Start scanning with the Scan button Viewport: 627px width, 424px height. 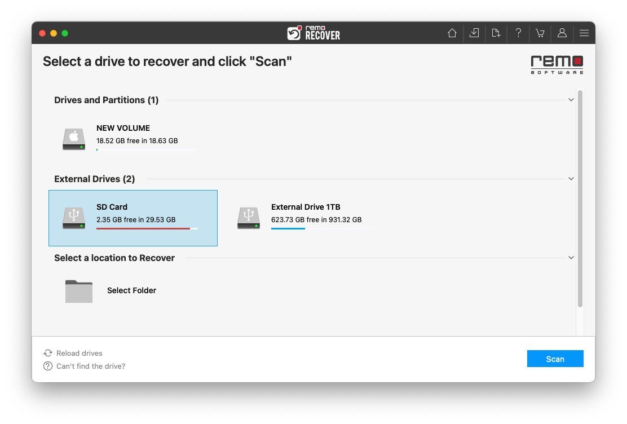coord(555,359)
